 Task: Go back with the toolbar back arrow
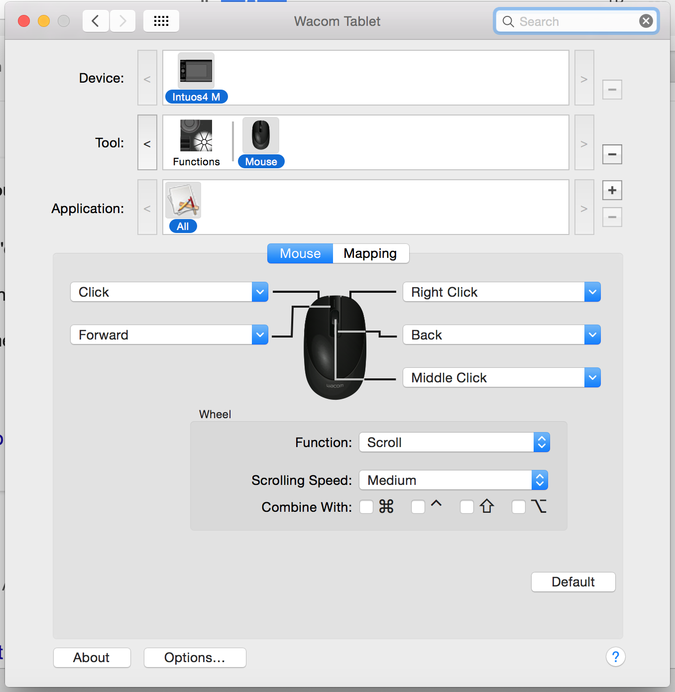[96, 21]
